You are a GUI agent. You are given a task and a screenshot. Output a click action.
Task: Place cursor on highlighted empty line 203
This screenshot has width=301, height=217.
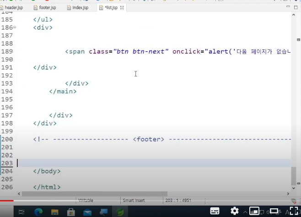point(154,163)
